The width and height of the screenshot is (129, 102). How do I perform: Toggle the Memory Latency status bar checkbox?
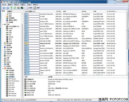click(x=2, y=100)
